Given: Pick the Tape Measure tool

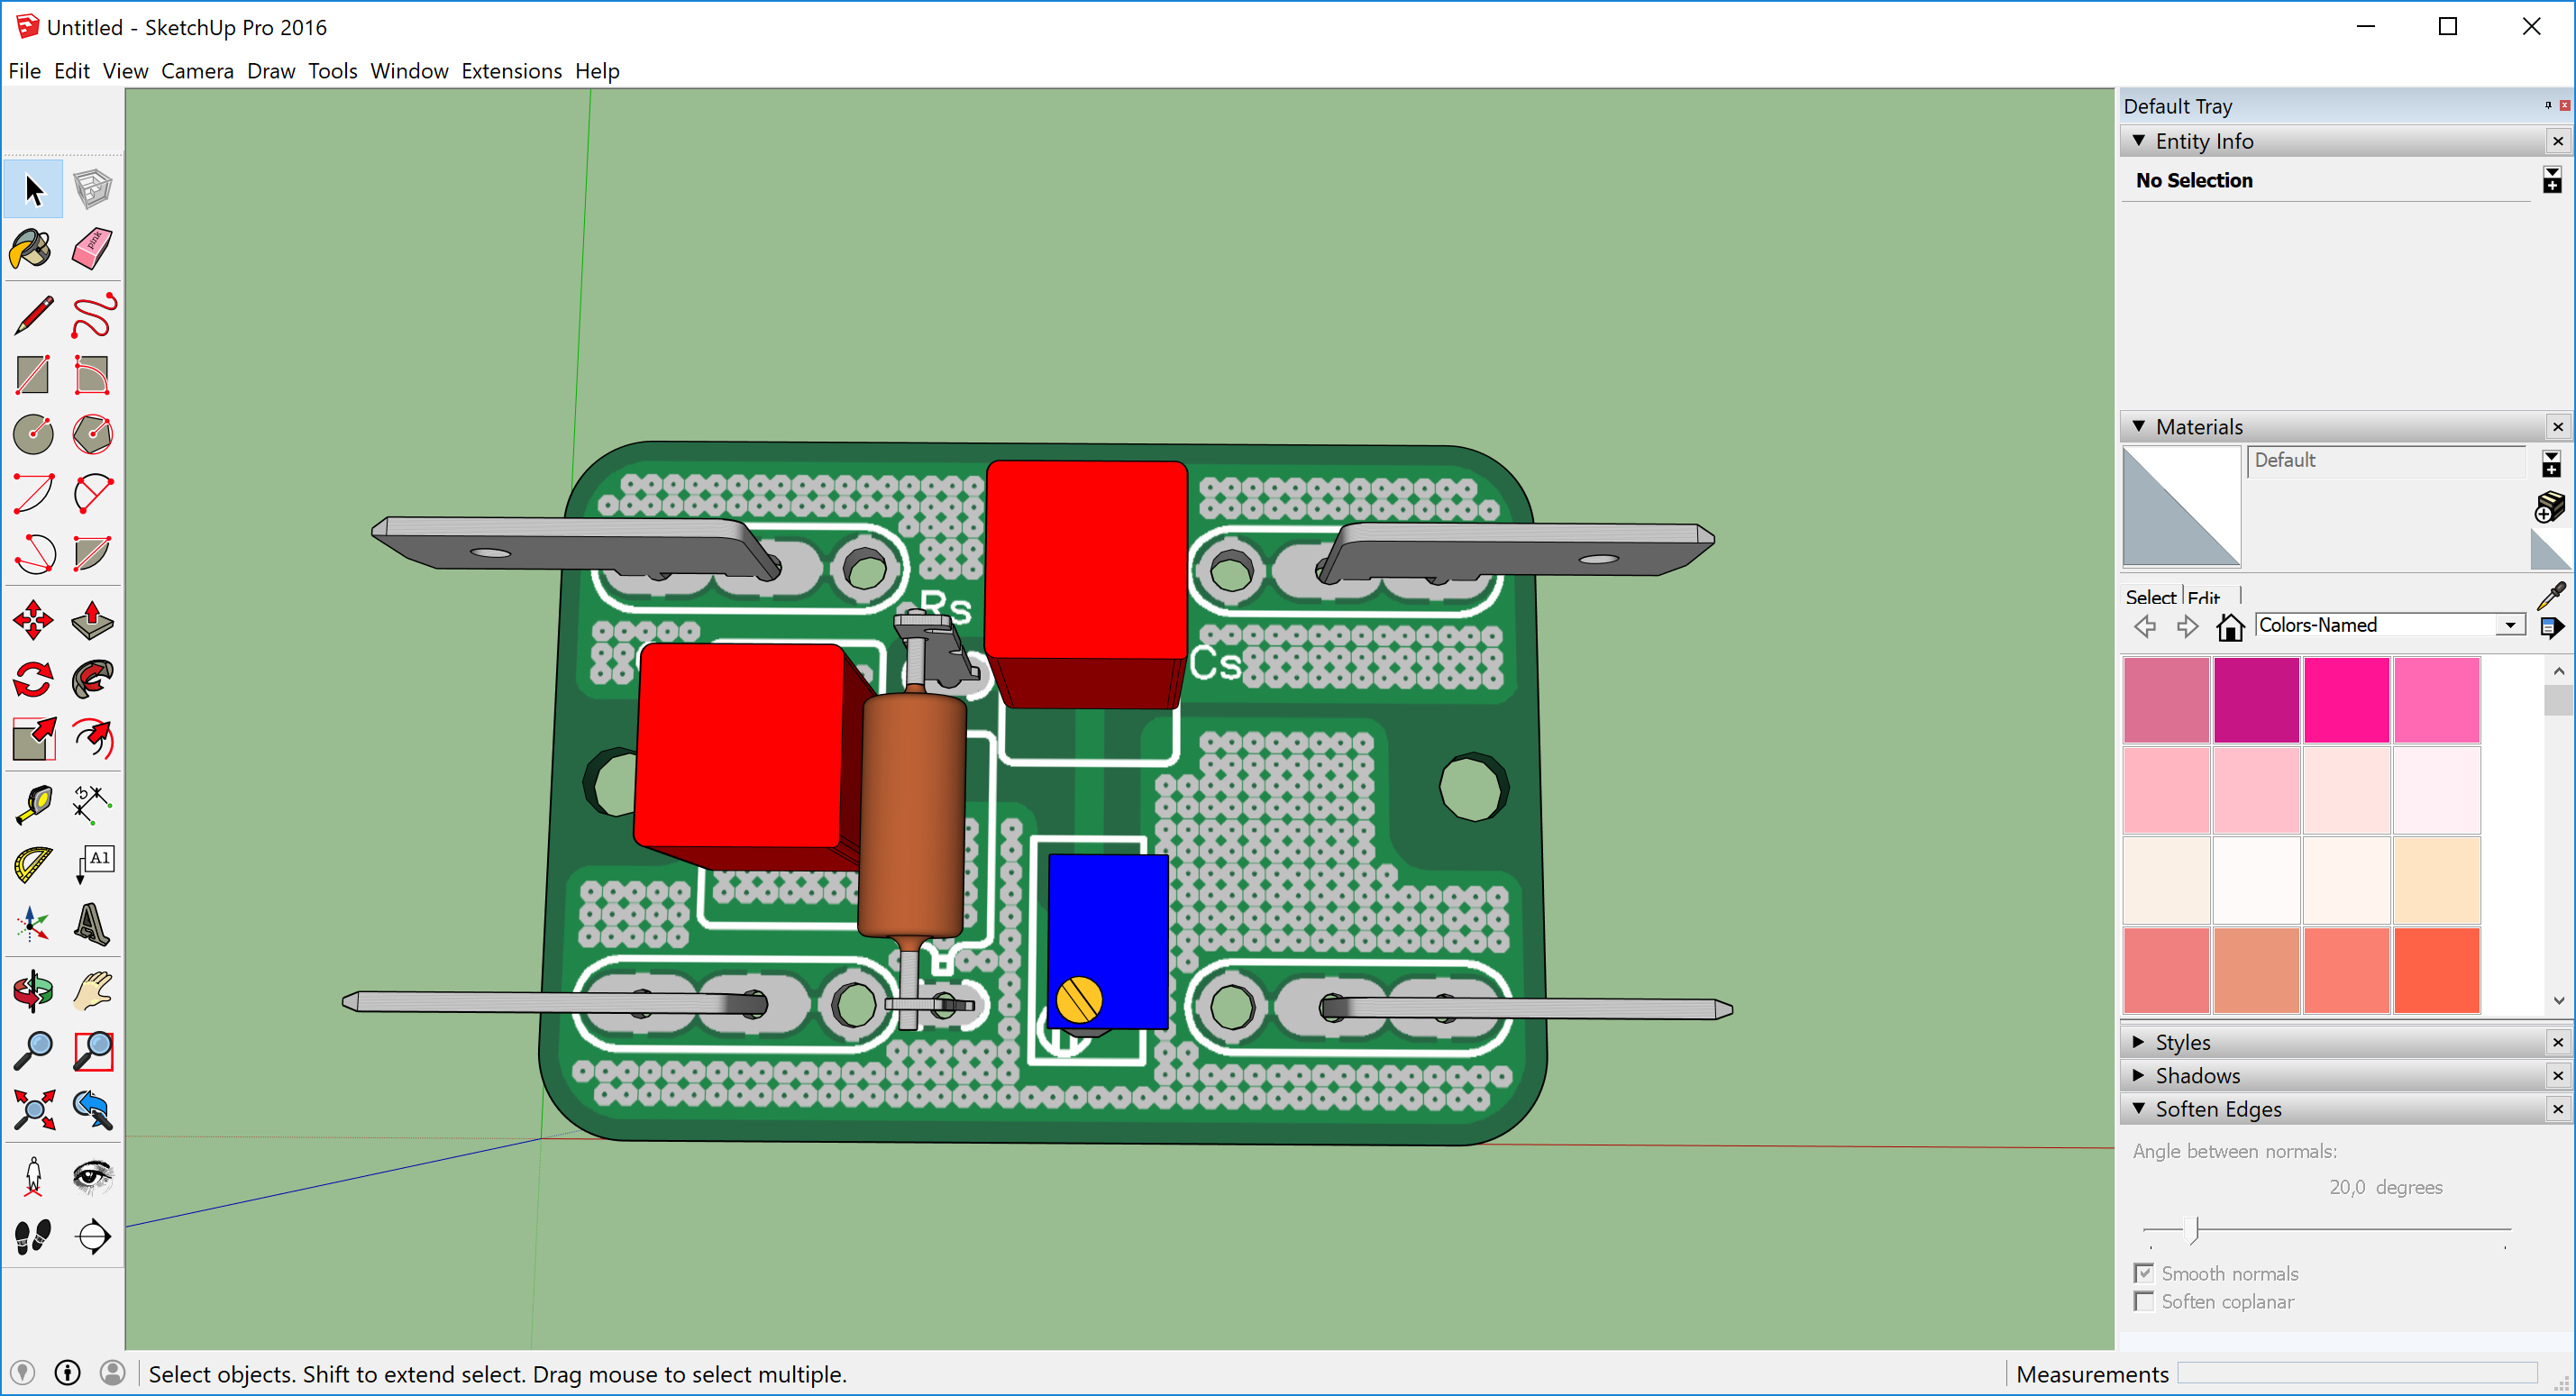Looking at the screenshot, I should pyautogui.click(x=33, y=805).
